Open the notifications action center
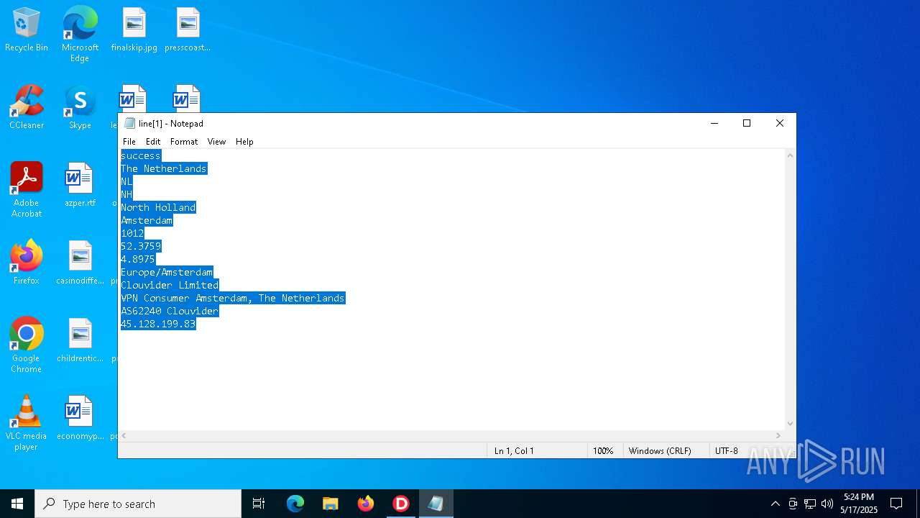The width and height of the screenshot is (920, 518). (x=896, y=504)
